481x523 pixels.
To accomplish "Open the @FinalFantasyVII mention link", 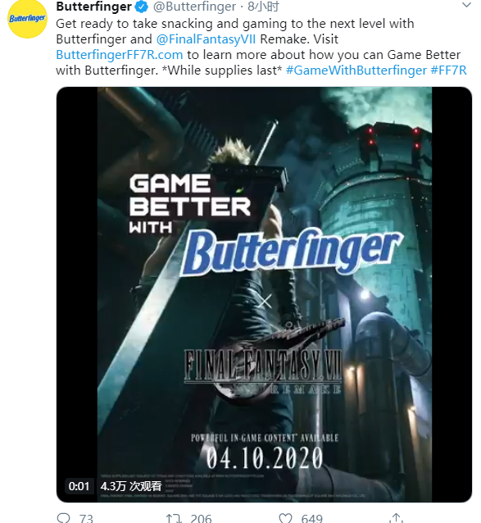I will [x=206, y=39].
